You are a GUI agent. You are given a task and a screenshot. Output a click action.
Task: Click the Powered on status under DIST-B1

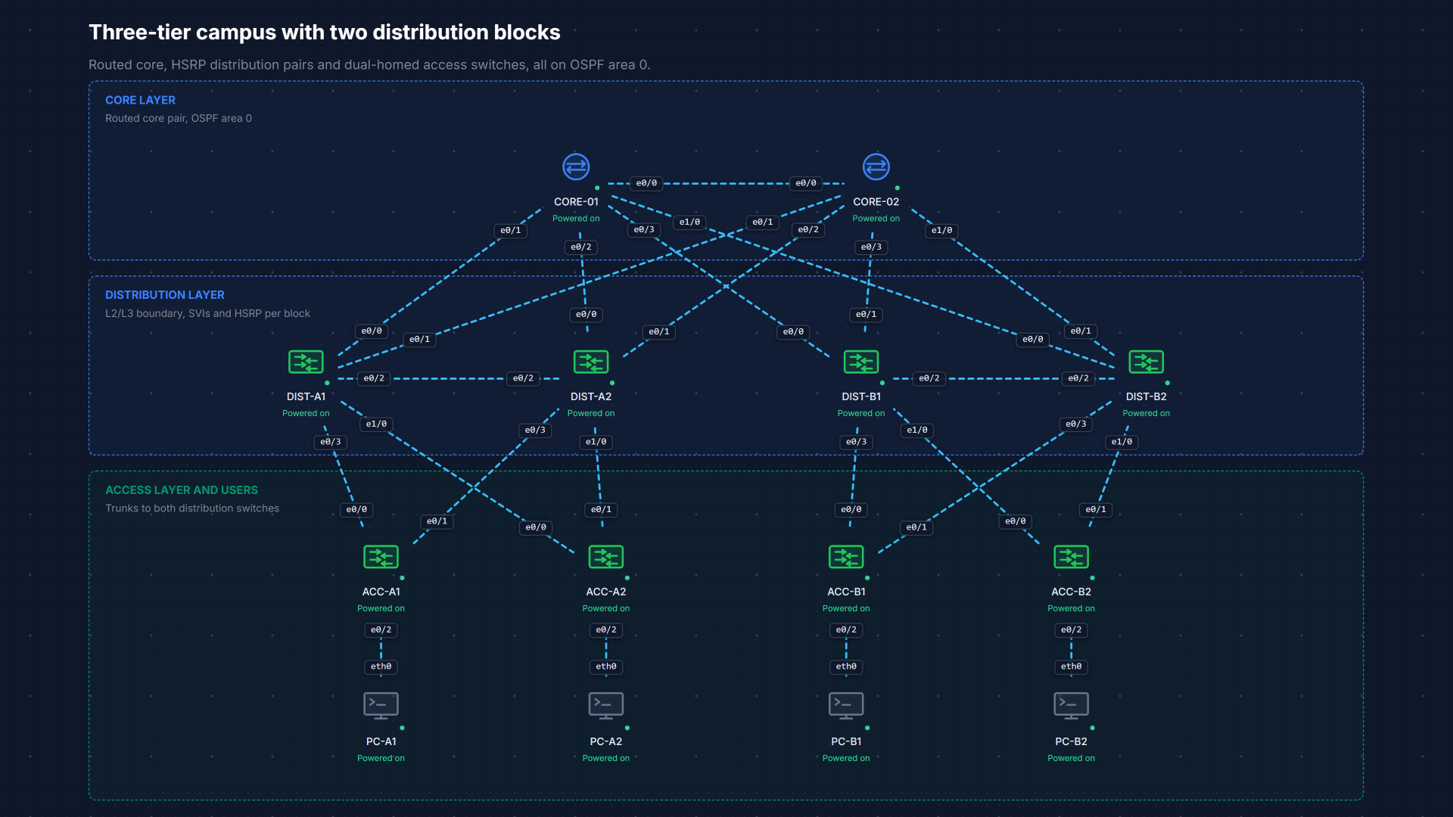[861, 413]
